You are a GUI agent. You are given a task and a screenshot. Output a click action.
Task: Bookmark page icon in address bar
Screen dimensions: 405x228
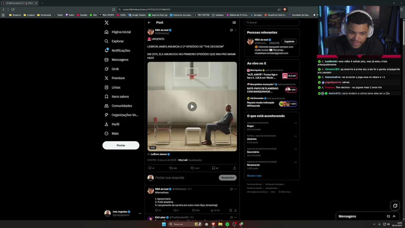(x=114, y=9)
